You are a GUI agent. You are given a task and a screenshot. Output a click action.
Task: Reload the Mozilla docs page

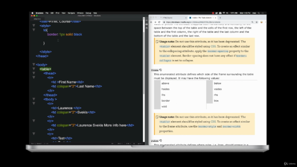[x=159, y=22]
